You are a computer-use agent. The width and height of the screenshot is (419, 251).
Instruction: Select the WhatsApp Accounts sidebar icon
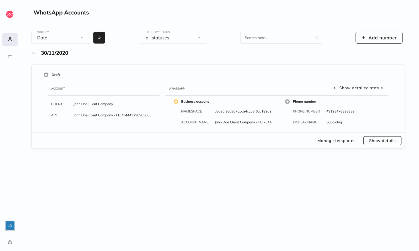pyautogui.click(x=10, y=39)
